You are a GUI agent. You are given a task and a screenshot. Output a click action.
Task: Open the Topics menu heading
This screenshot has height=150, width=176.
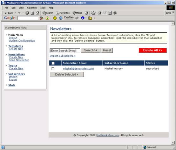tap(13, 65)
